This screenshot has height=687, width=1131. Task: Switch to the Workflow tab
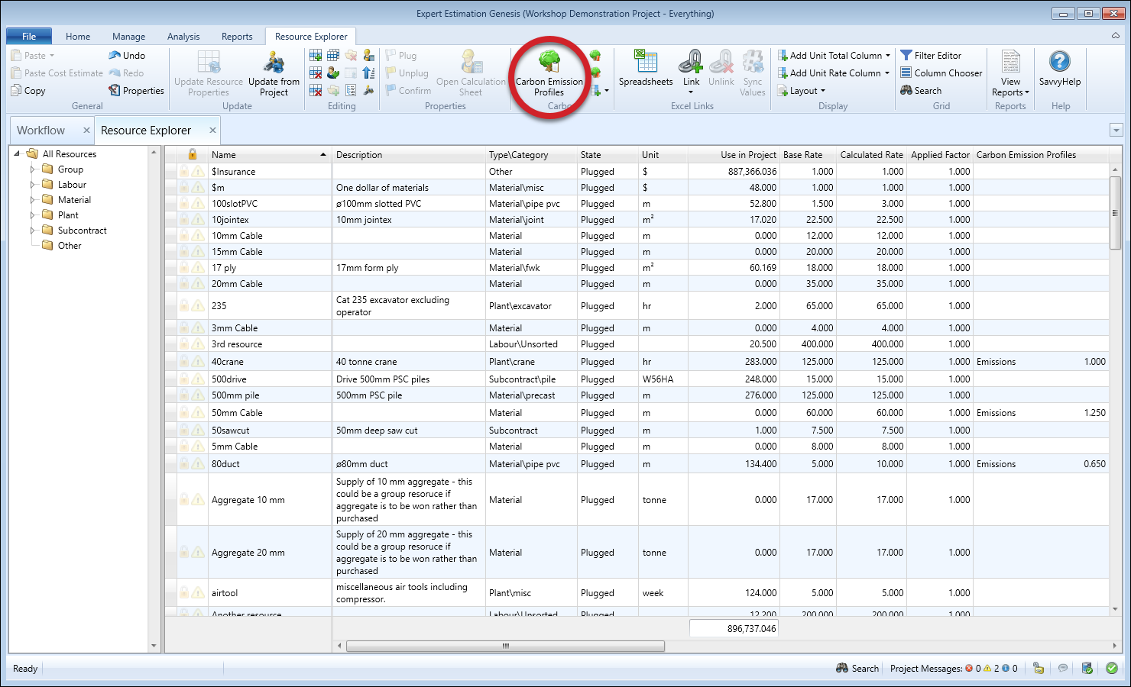[41, 131]
